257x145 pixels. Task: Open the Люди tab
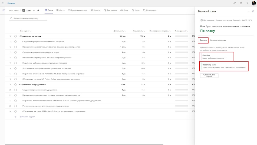[x=124, y=10]
